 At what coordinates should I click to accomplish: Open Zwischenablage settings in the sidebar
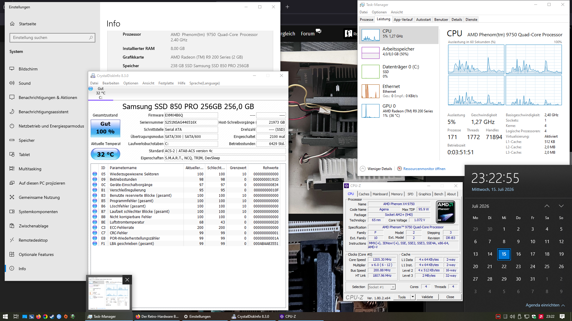[33, 226]
